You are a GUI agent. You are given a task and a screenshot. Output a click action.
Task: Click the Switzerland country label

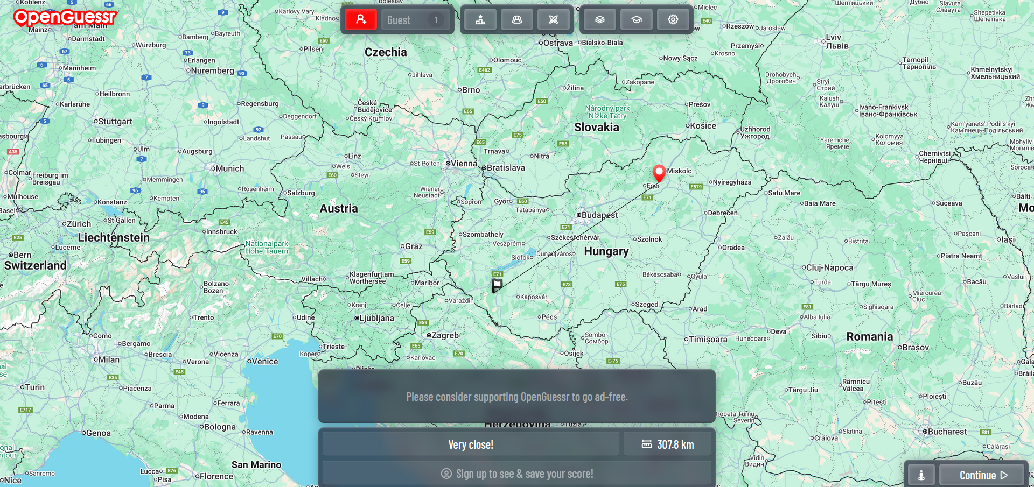(x=36, y=265)
